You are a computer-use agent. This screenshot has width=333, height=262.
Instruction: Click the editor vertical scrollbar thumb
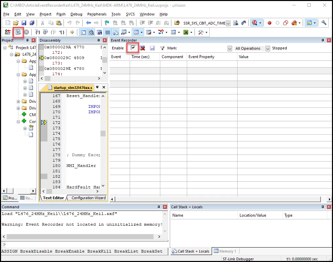(103, 133)
